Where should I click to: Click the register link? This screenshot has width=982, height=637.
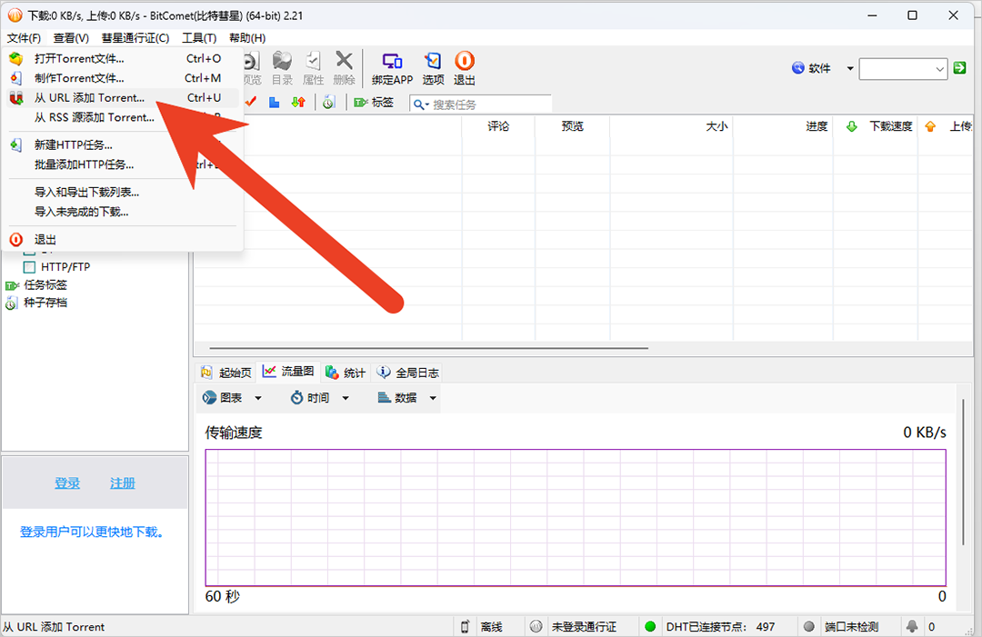click(123, 483)
